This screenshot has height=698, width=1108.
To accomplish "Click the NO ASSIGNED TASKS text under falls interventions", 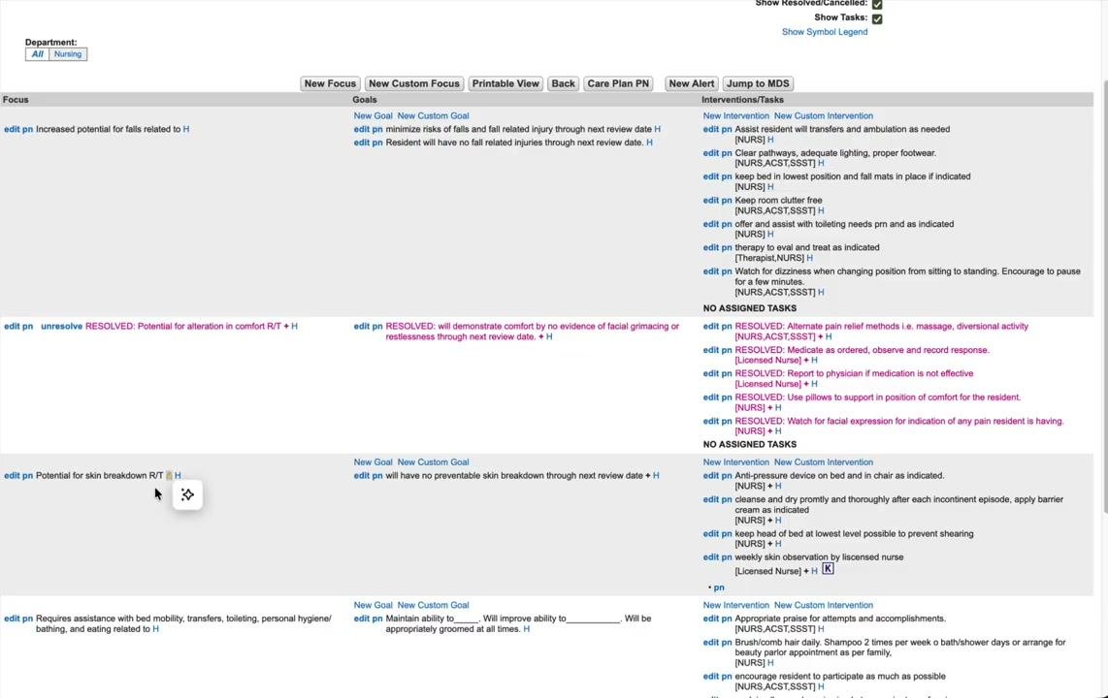I will (x=750, y=308).
